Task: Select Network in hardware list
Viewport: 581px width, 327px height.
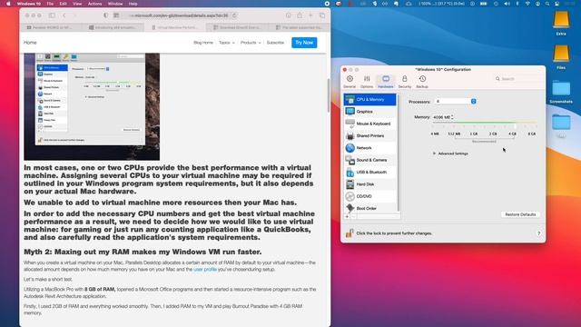Action: [x=370, y=147]
